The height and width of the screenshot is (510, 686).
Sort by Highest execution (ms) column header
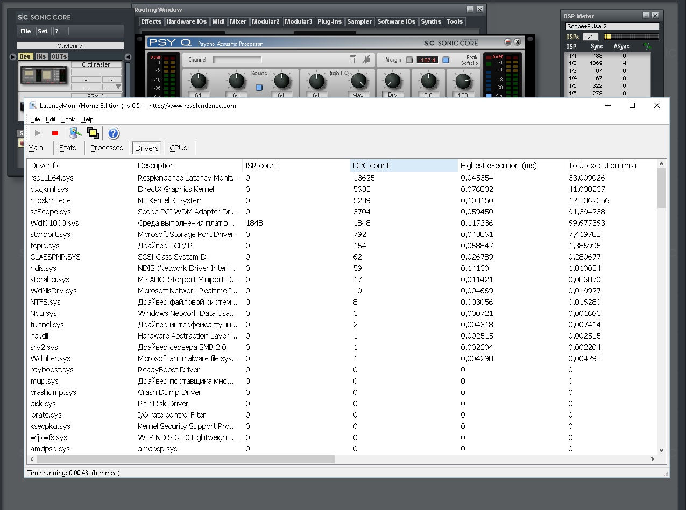(x=511, y=166)
